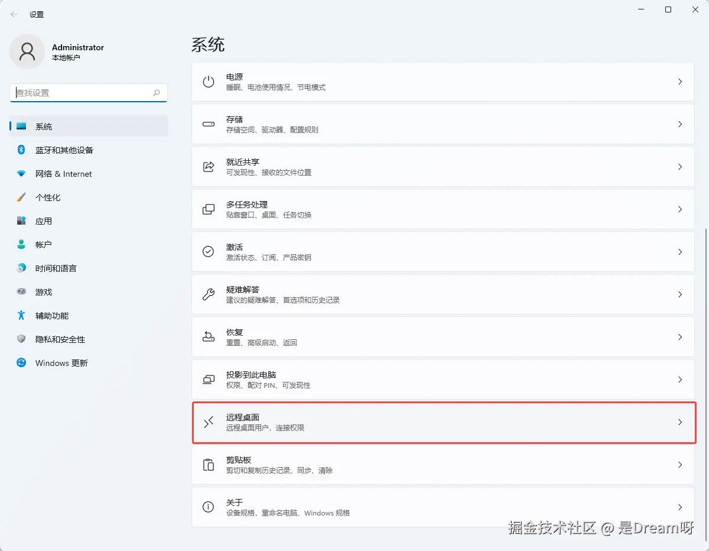Click the 多任务处理 windows icon

[x=209, y=209]
